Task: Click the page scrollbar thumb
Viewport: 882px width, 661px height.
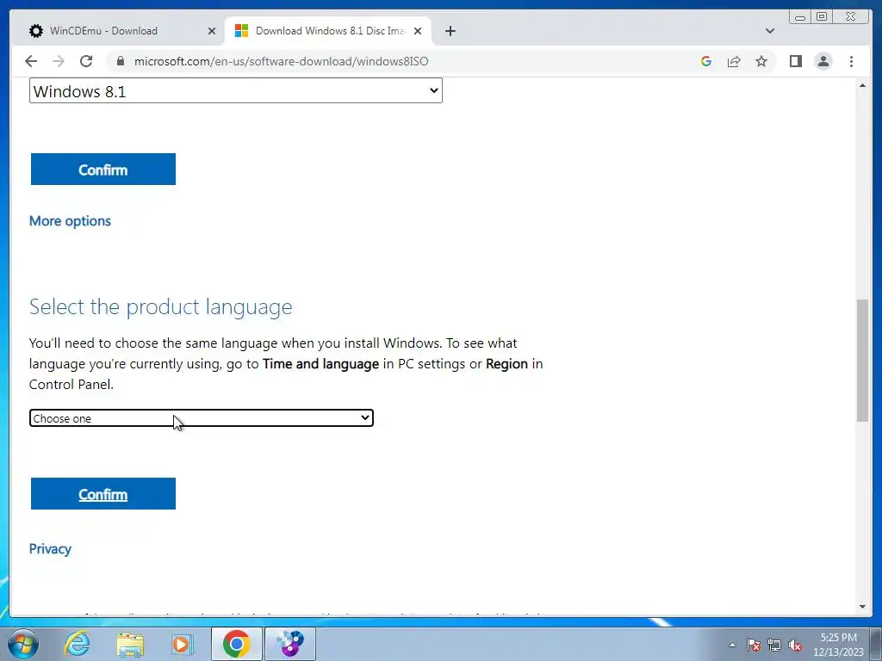Action: (862, 361)
